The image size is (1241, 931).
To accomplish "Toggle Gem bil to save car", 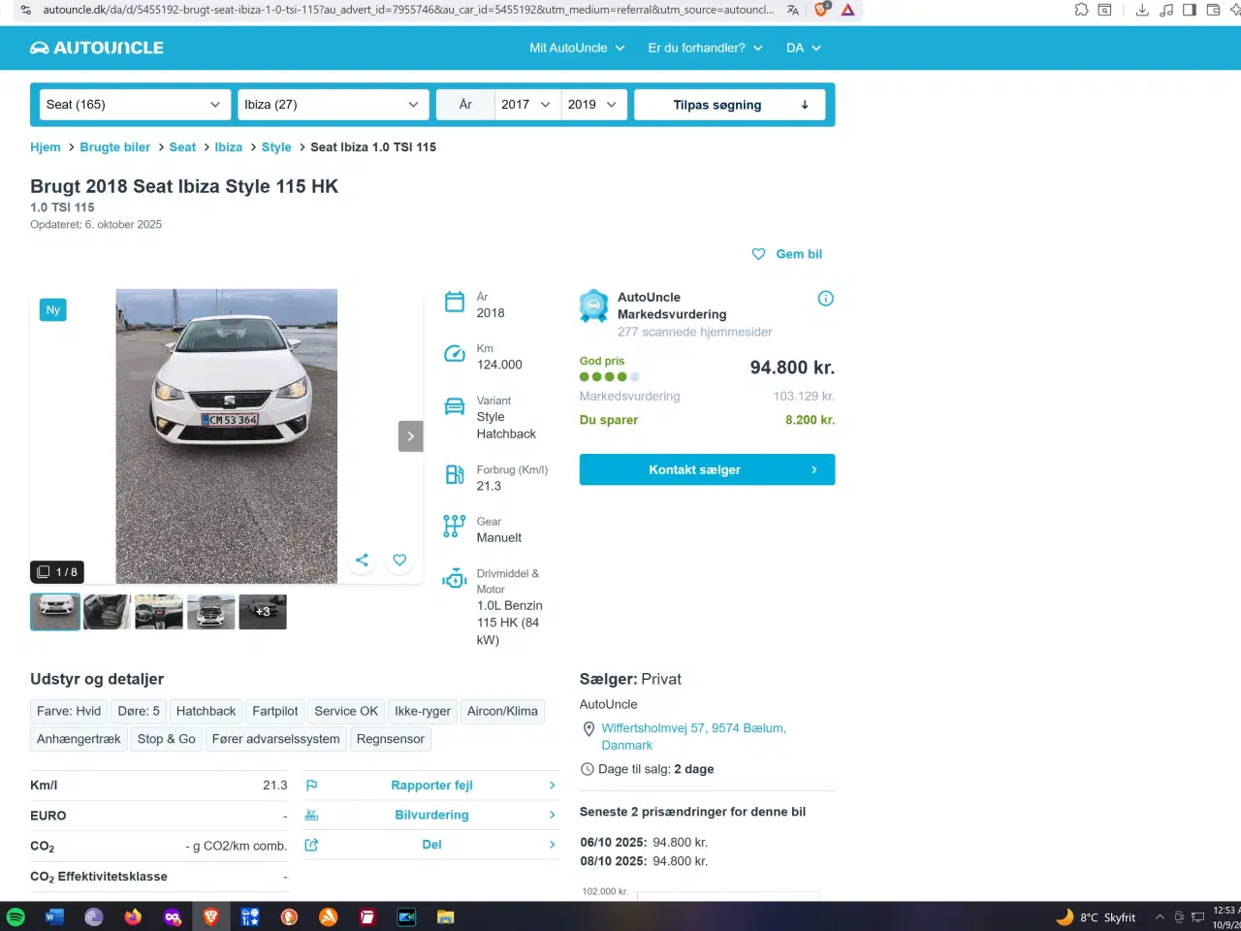I will [x=787, y=254].
